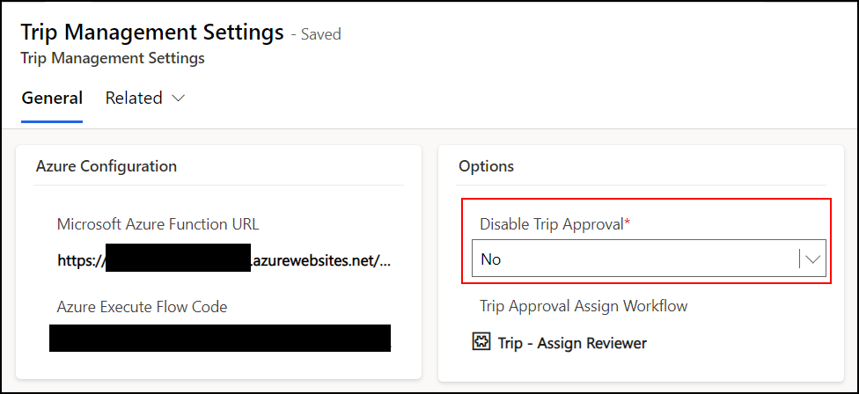The height and width of the screenshot is (394, 859).
Task: Open the Related tab
Action: tap(134, 98)
